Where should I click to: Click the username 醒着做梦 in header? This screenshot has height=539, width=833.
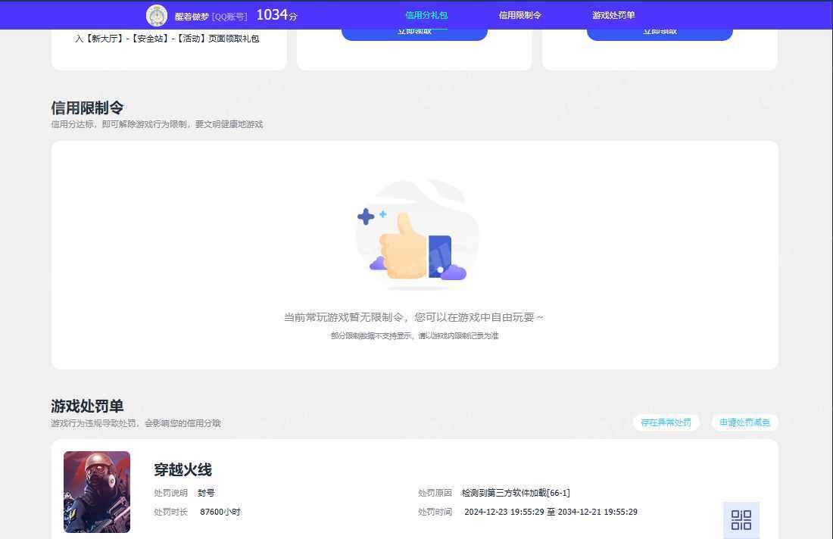[x=192, y=17]
